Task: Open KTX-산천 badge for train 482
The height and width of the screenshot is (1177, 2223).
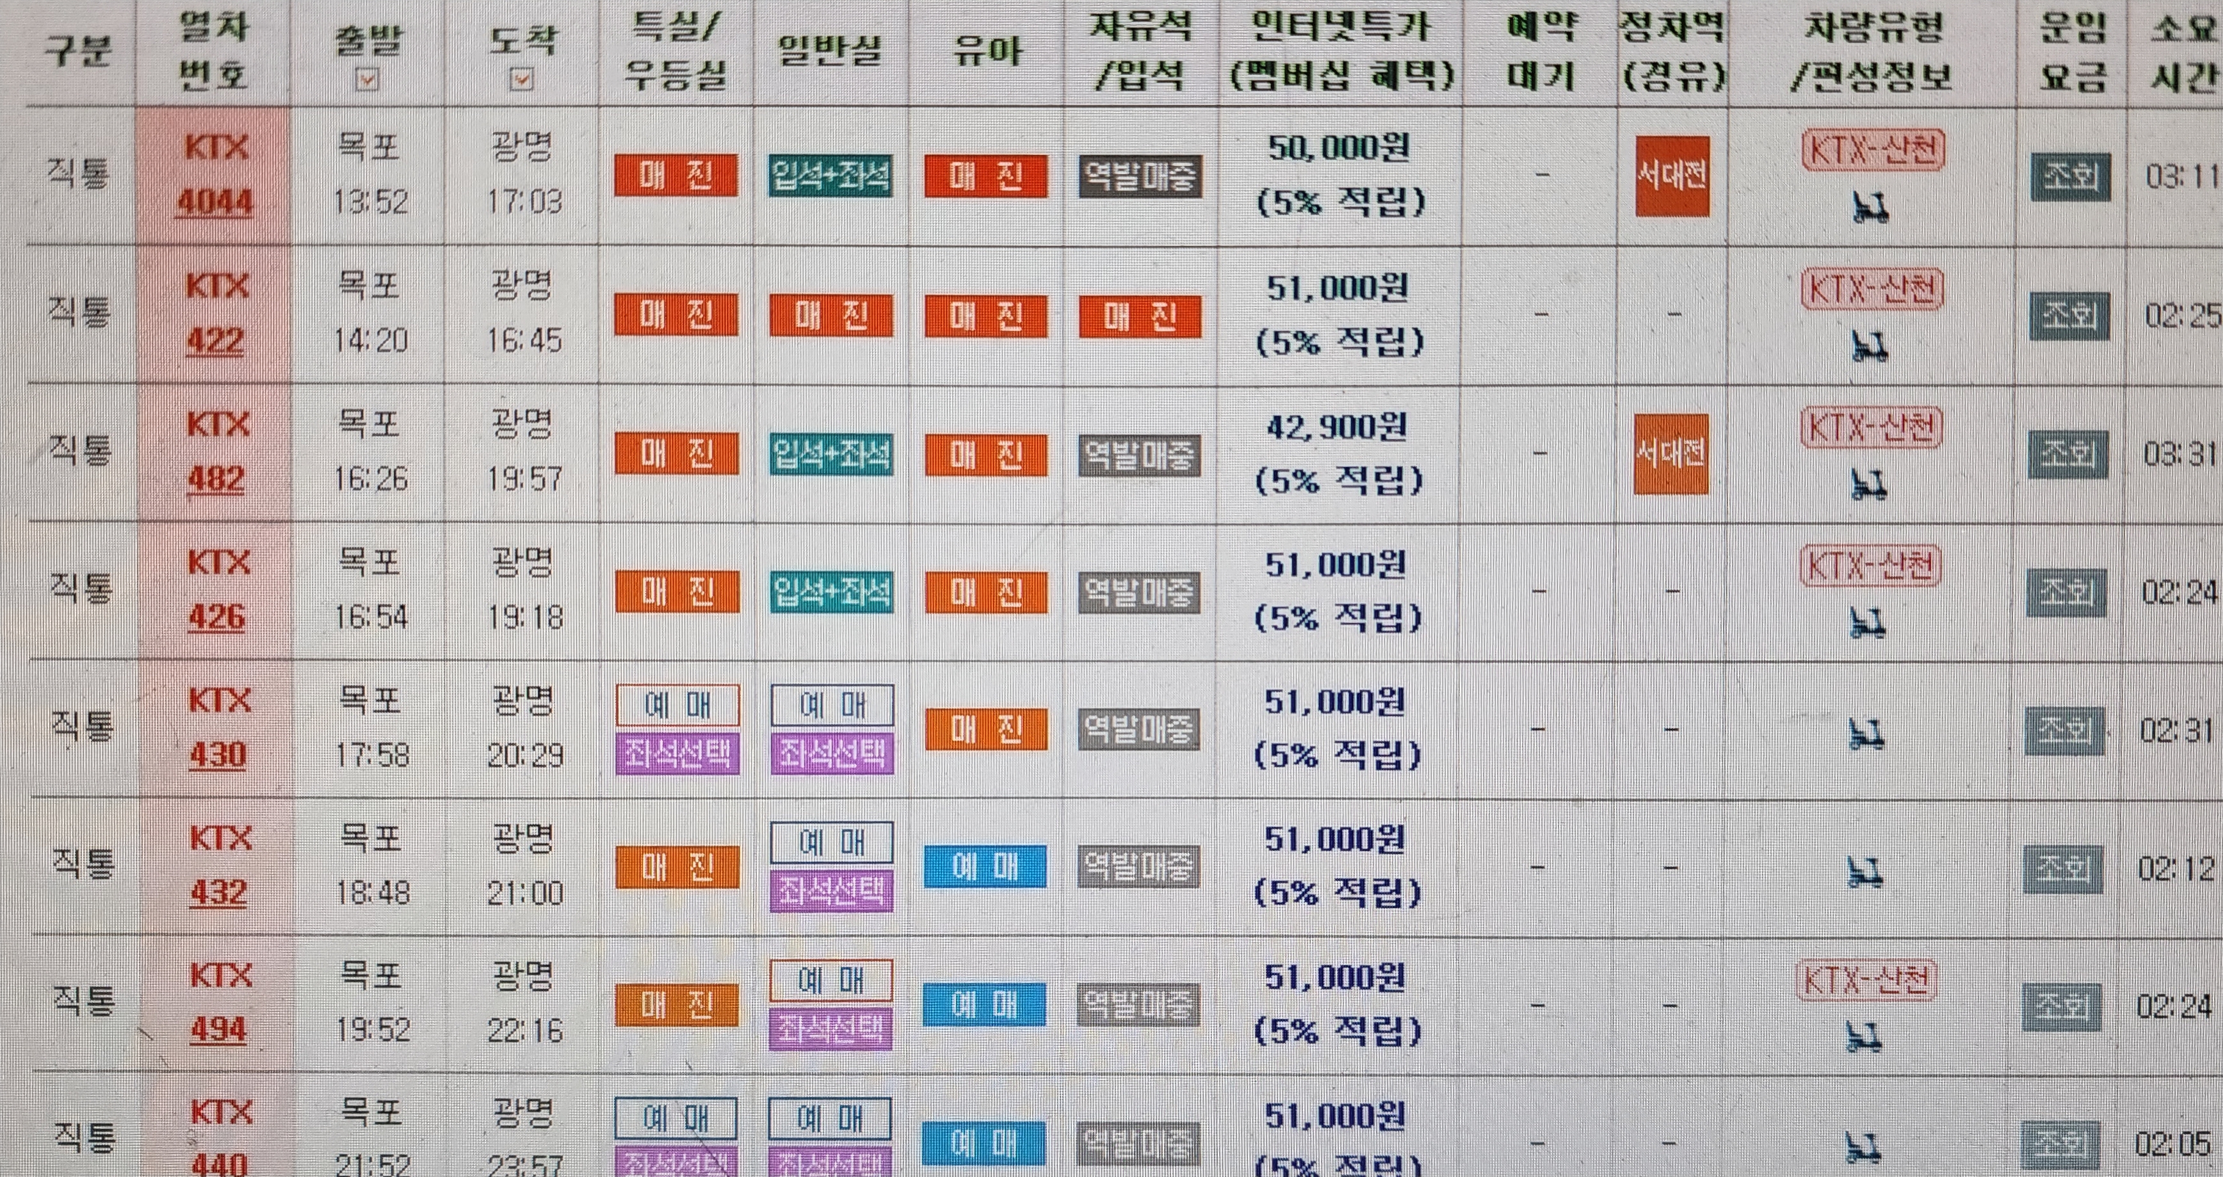Action: pos(1871,428)
